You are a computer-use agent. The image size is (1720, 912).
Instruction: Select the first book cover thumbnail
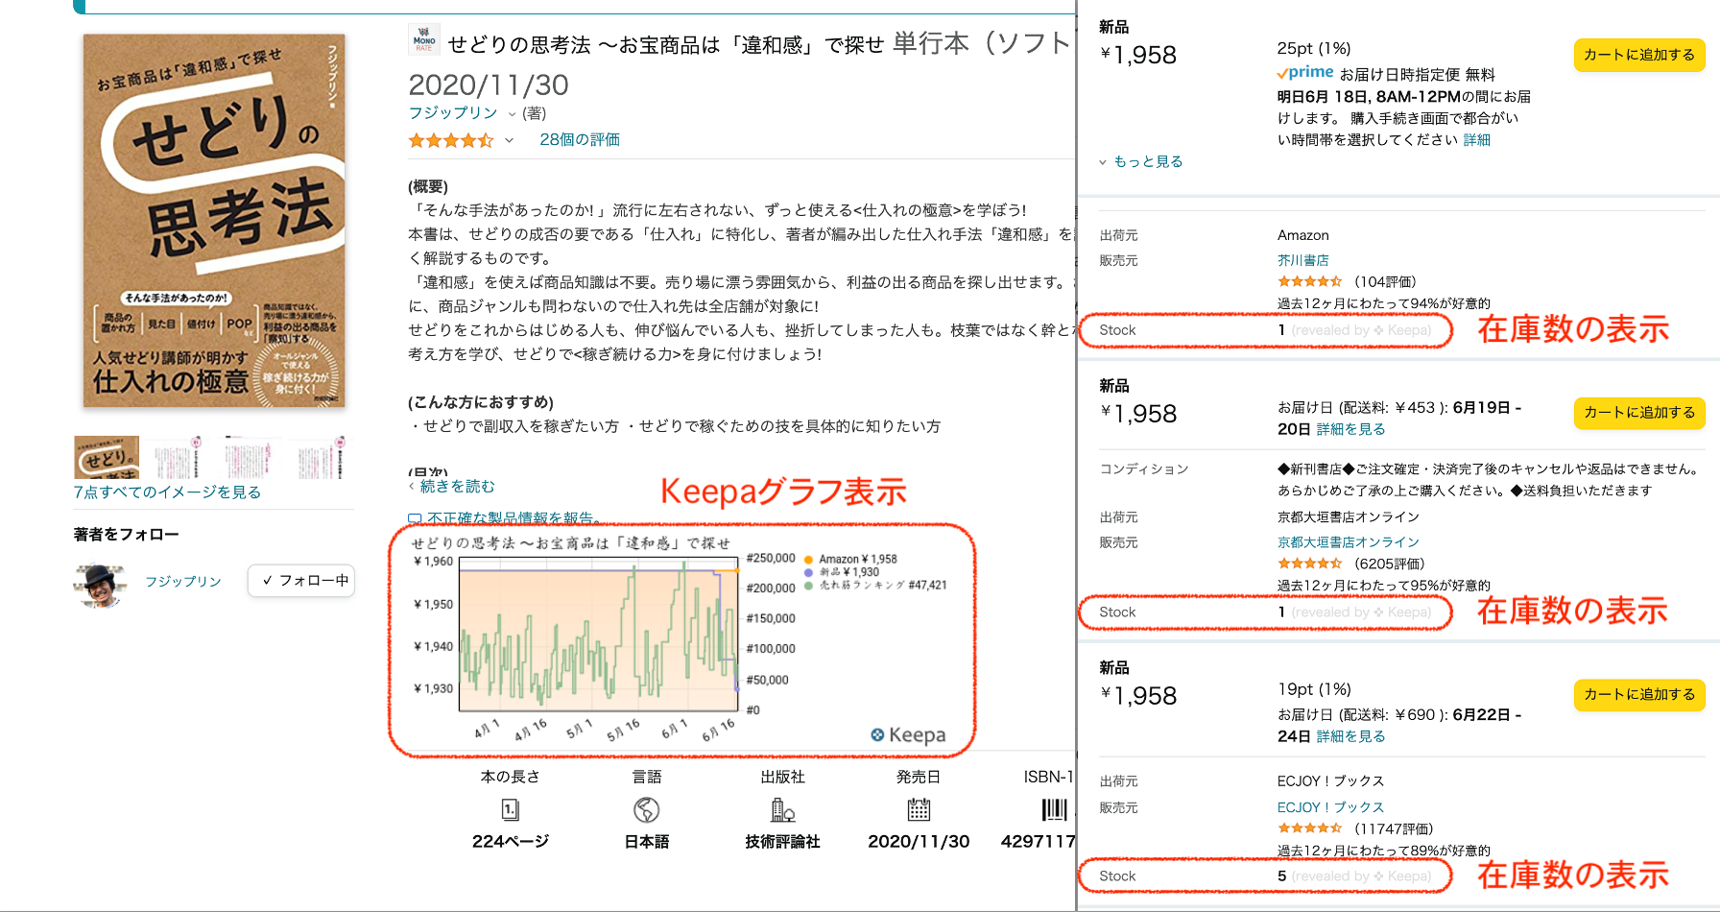pyautogui.click(x=107, y=457)
